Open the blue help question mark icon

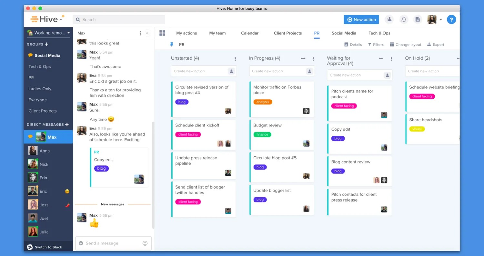click(451, 20)
